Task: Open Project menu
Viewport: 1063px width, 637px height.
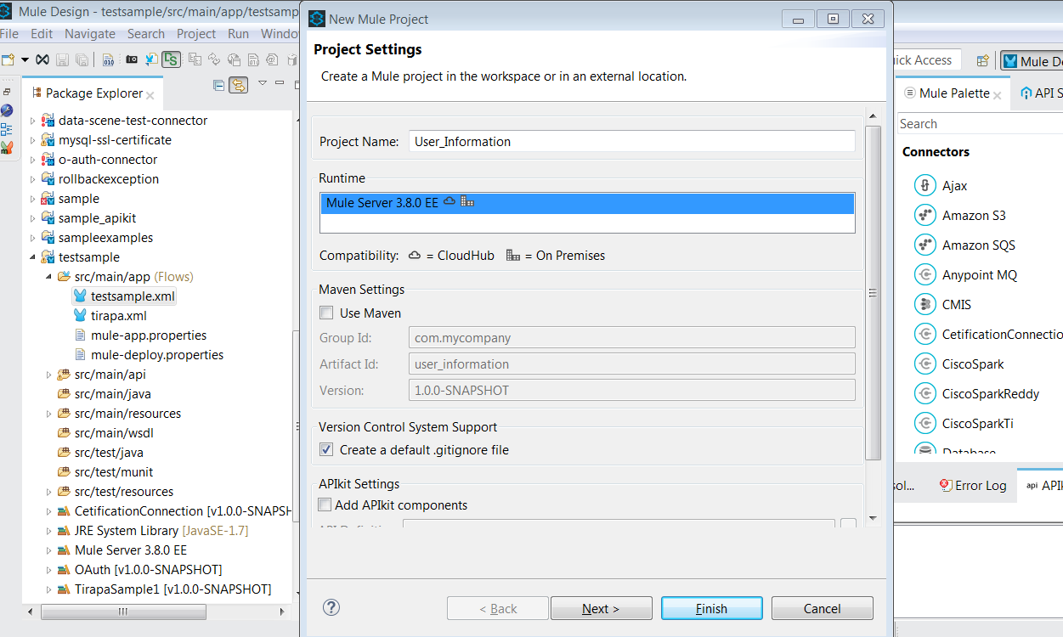Action: click(196, 34)
